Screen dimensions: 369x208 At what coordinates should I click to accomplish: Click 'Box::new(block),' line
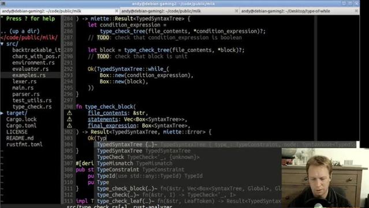[x=124, y=82]
